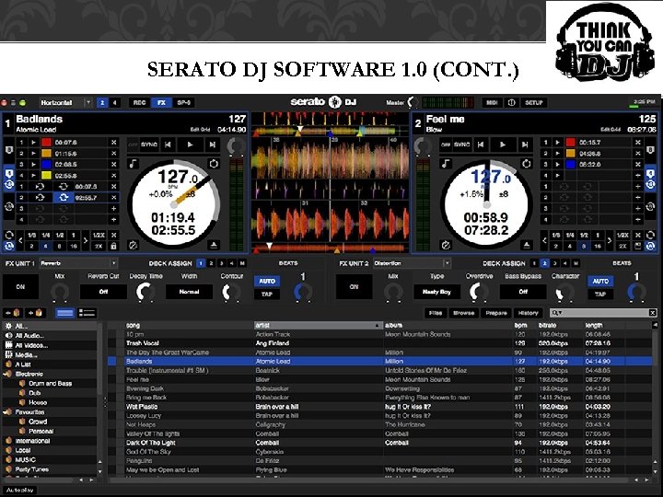The image size is (663, 497).
Task: Play deck 1 track Badlands
Action: pyautogui.click(x=191, y=144)
